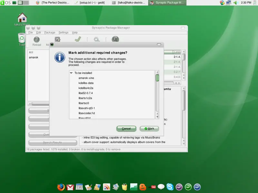The width and height of the screenshot is (258, 193).
Task: Open the green finance chart dock icon
Action: tap(134, 187)
